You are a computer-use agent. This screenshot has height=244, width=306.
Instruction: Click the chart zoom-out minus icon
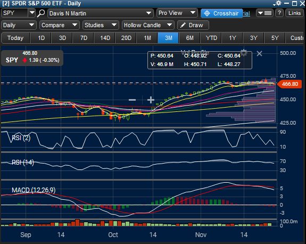coord(132,100)
